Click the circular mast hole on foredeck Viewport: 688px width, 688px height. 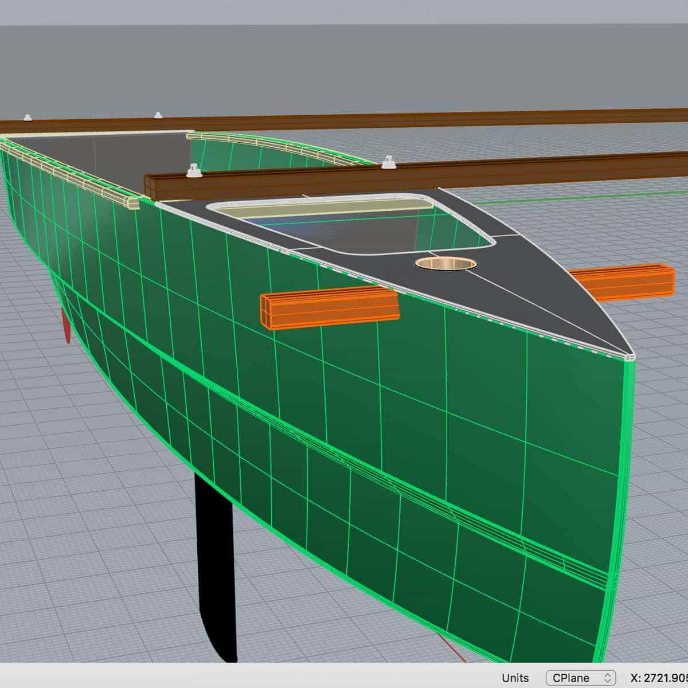point(445,264)
